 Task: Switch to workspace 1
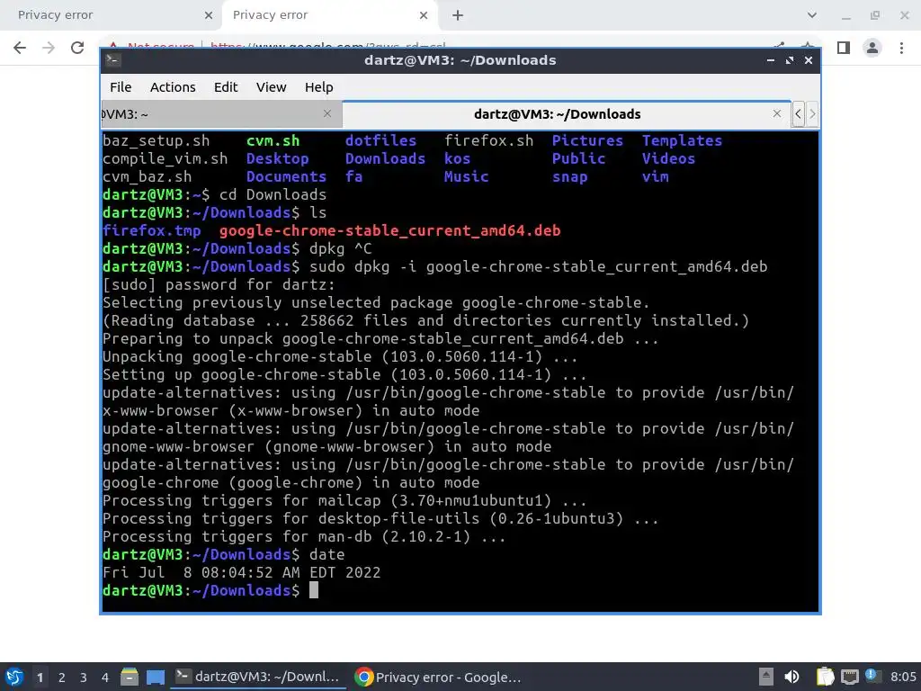click(40, 678)
